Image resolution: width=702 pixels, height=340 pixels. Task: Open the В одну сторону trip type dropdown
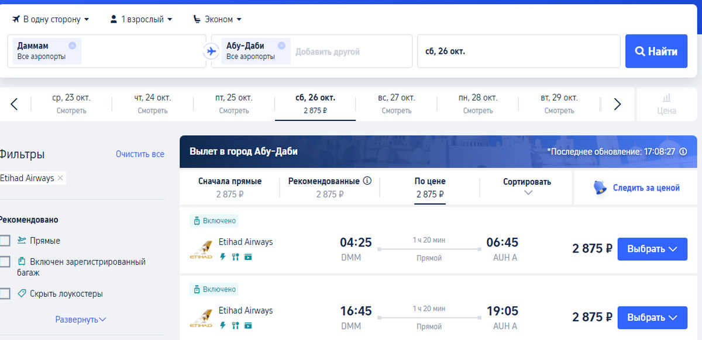(51, 19)
